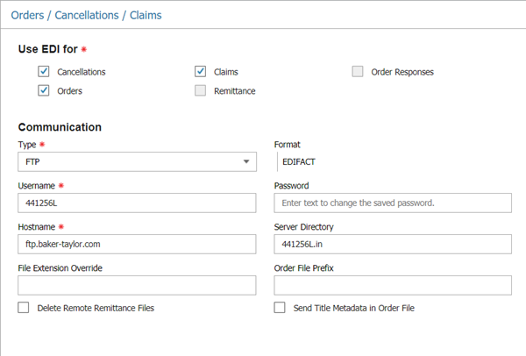
Task: Click the Order File Prefix field
Action: coord(393,285)
